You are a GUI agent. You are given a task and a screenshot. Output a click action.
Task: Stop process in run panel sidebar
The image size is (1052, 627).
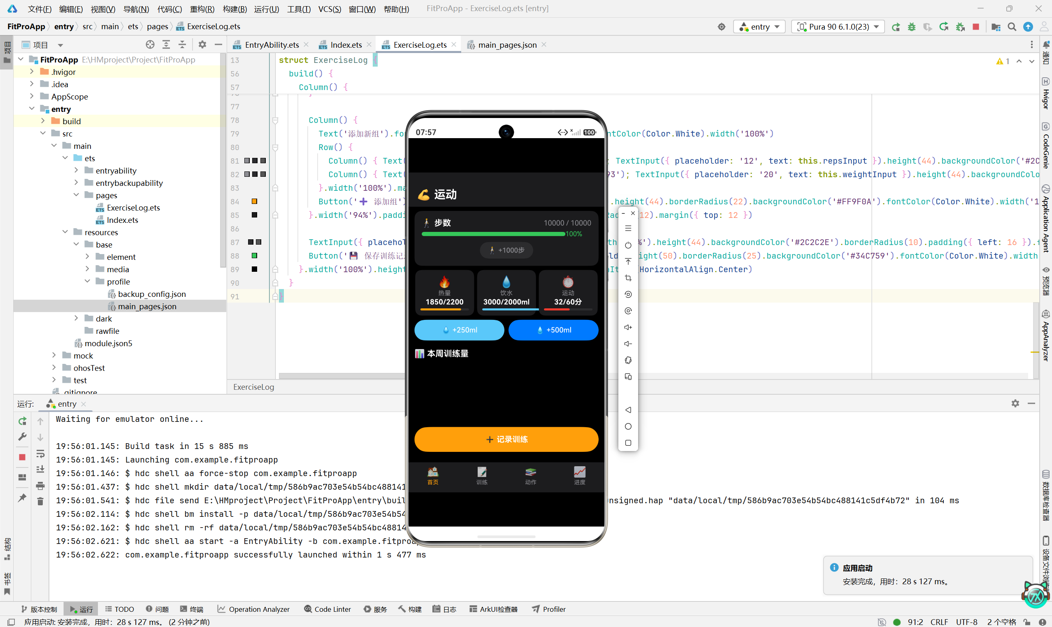pyautogui.click(x=22, y=457)
